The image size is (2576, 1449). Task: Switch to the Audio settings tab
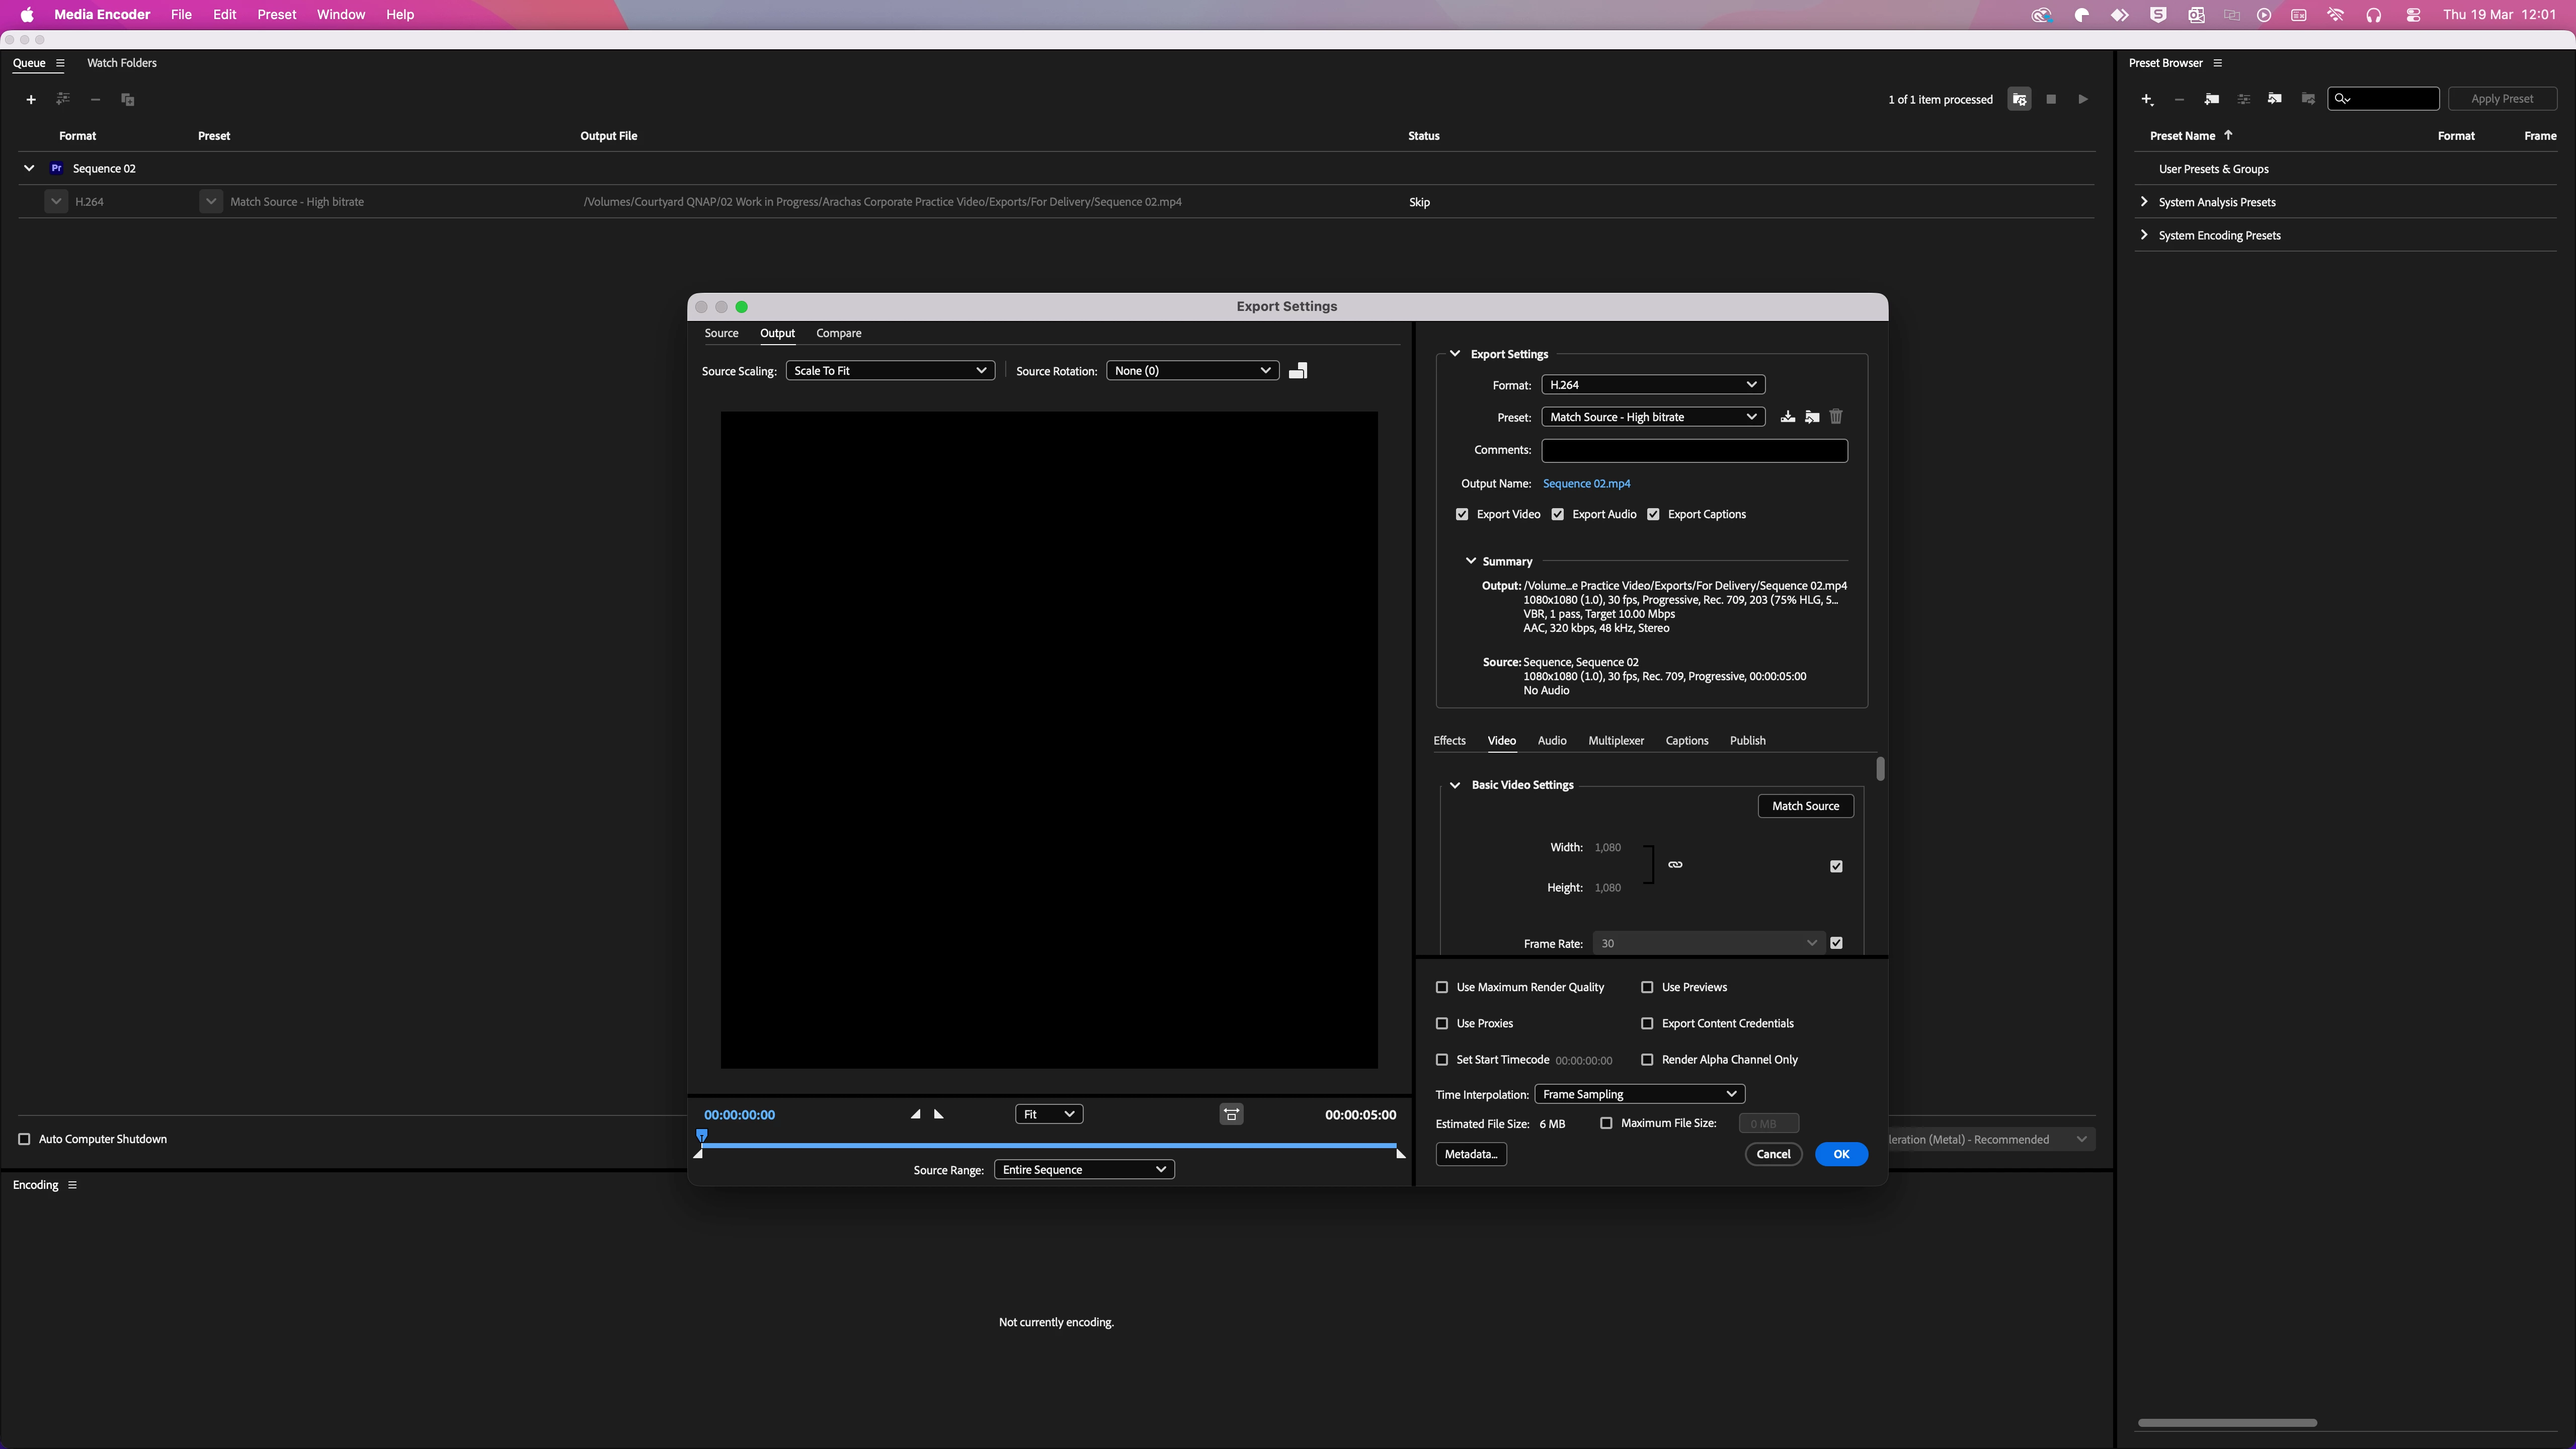(x=1551, y=741)
